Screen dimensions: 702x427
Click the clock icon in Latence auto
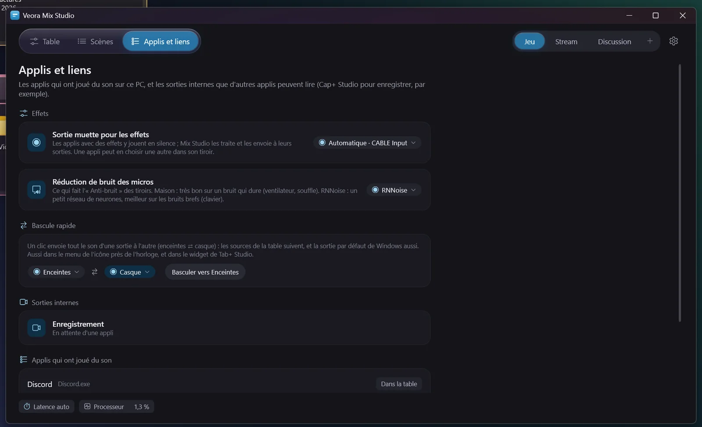(27, 406)
